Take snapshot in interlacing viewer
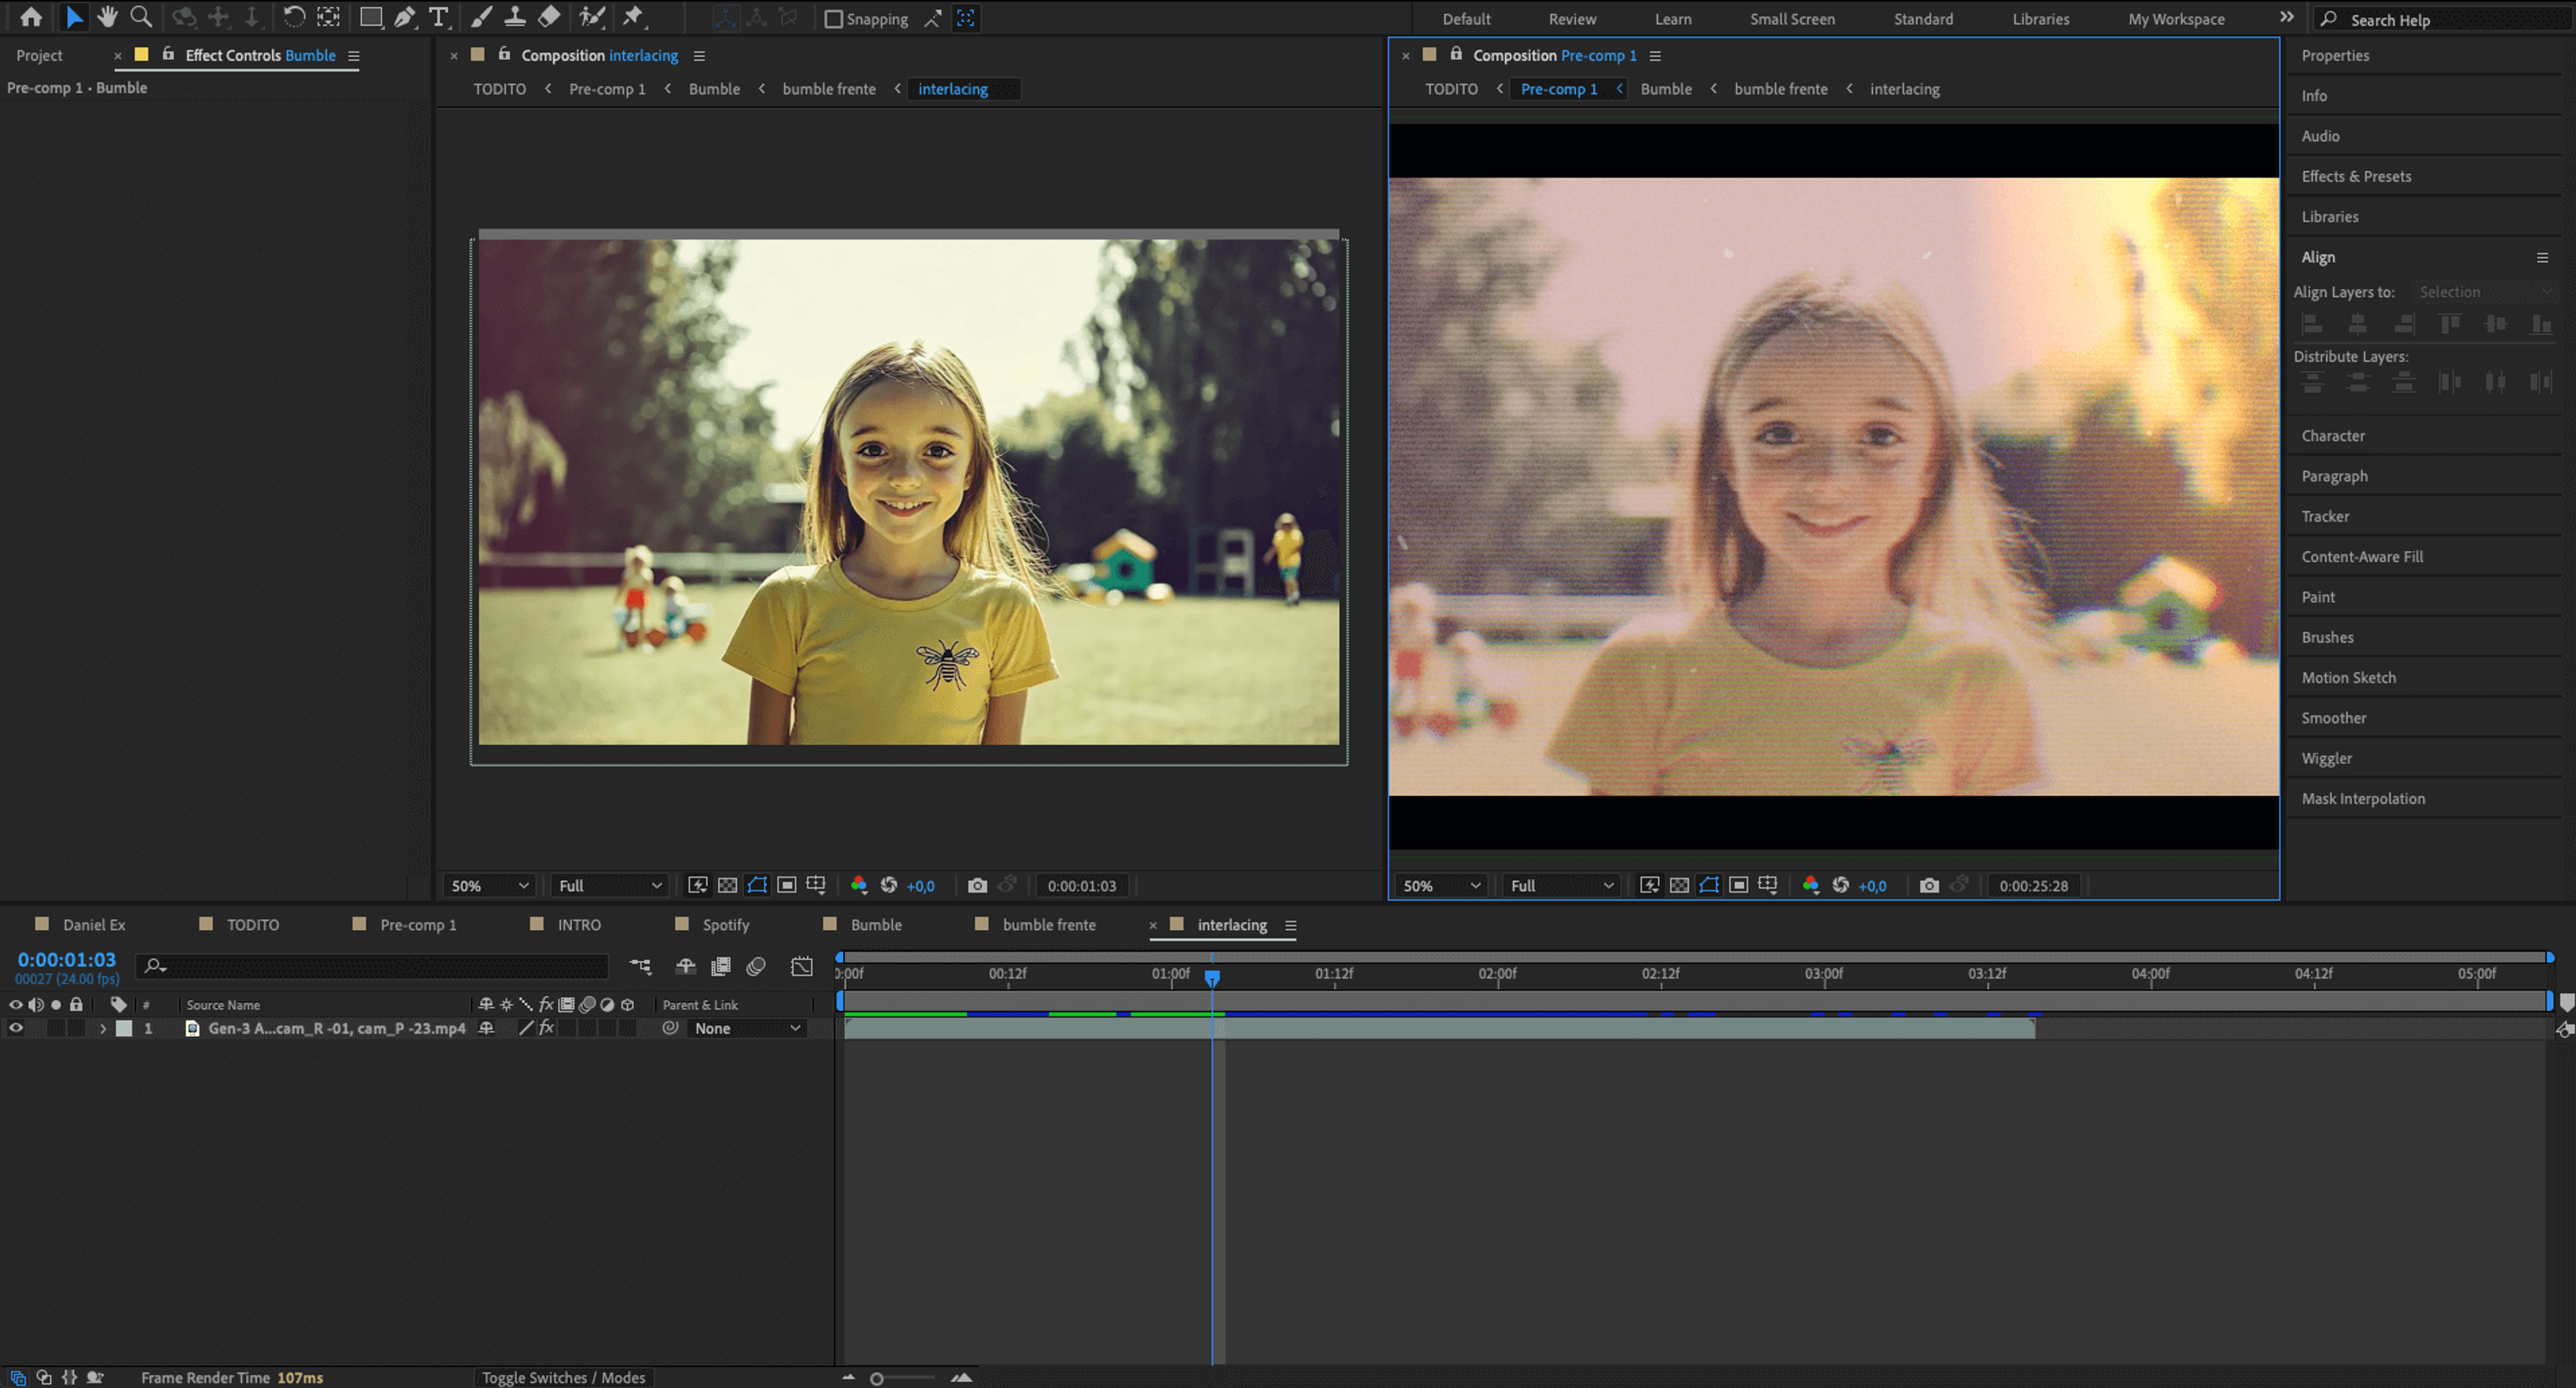Image resolution: width=2576 pixels, height=1388 pixels. pyautogui.click(x=977, y=885)
